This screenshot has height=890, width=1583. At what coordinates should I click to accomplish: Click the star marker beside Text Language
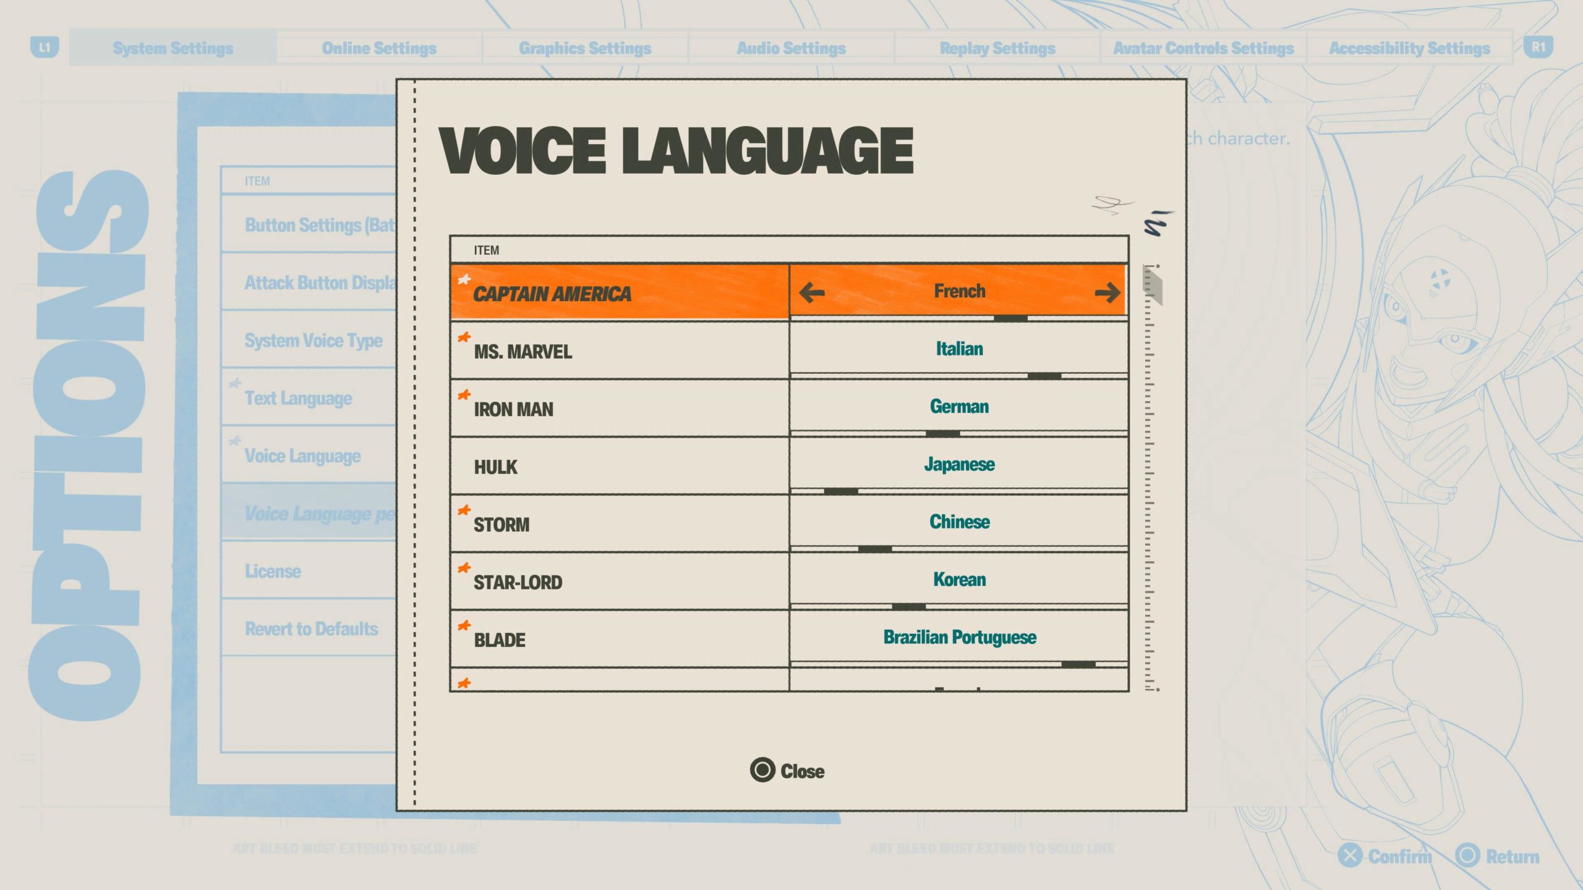pyautogui.click(x=235, y=383)
